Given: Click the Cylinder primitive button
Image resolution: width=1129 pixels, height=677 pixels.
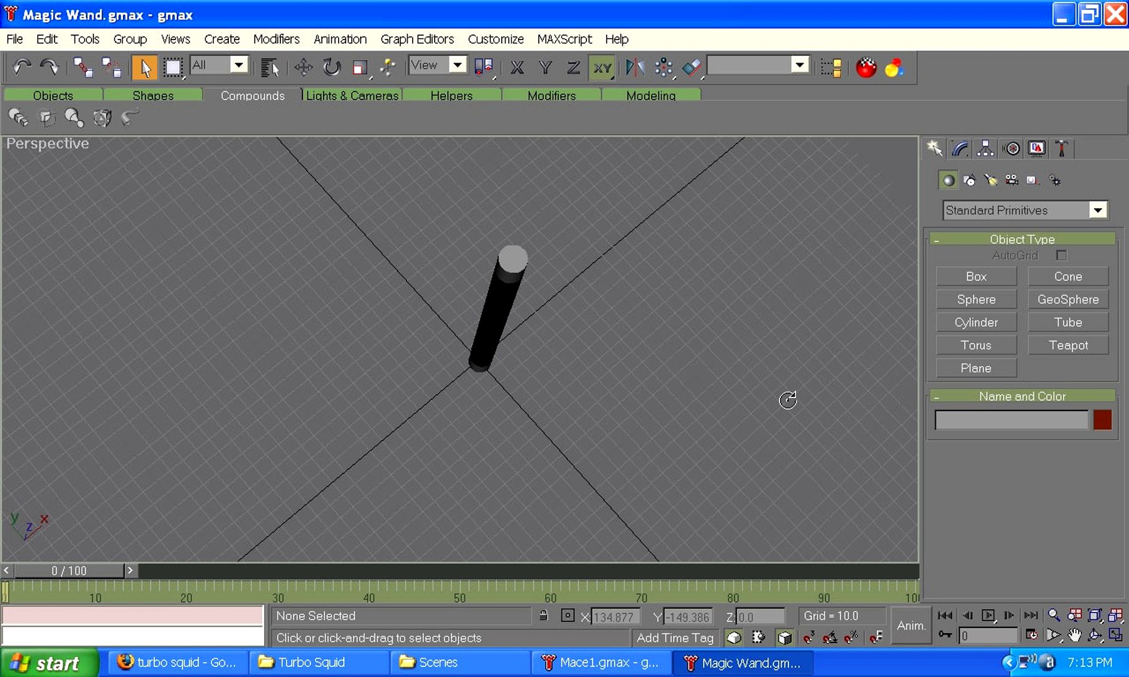Looking at the screenshot, I should 976,322.
